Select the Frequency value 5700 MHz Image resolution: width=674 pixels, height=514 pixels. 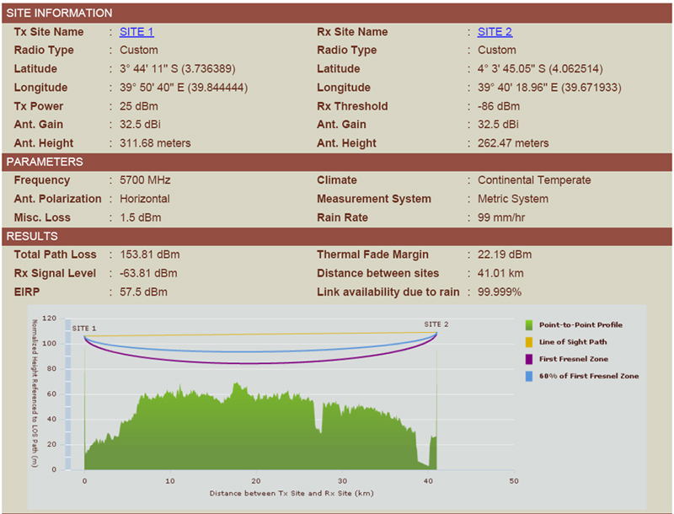pyautogui.click(x=145, y=180)
